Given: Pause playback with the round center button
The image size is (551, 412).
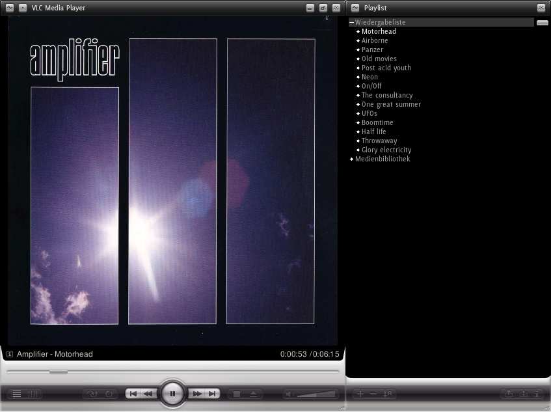Looking at the screenshot, I should pos(172,394).
